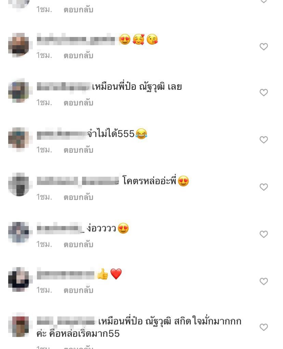Reply to the จำไม่ได้555 comment
Screen dimensions: 283x349
point(78,150)
